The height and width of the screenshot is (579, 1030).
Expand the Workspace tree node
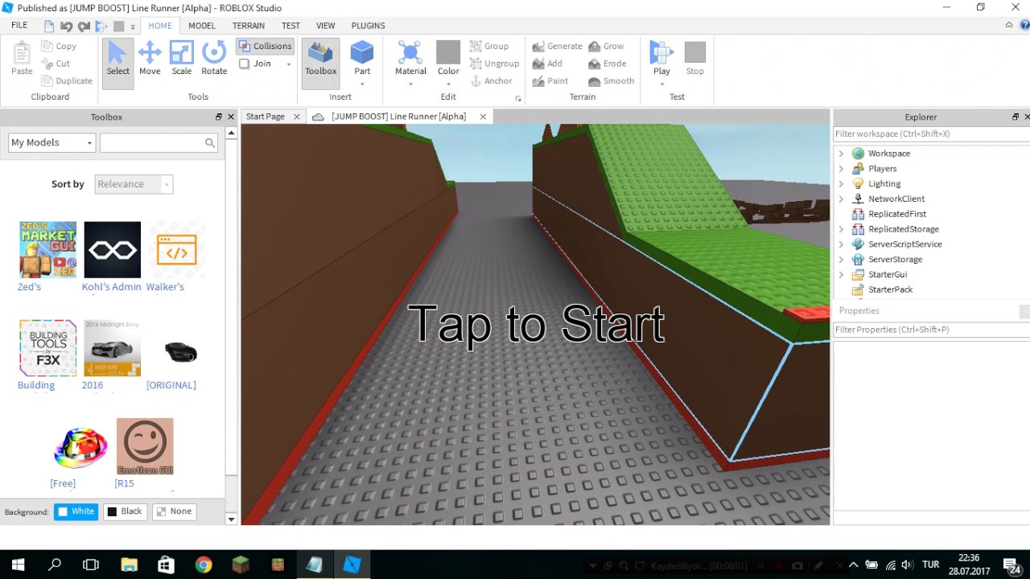point(841,154)
